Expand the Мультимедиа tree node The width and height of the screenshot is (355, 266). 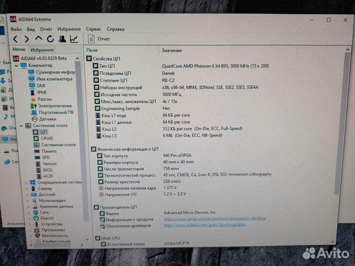coord(29,201)
